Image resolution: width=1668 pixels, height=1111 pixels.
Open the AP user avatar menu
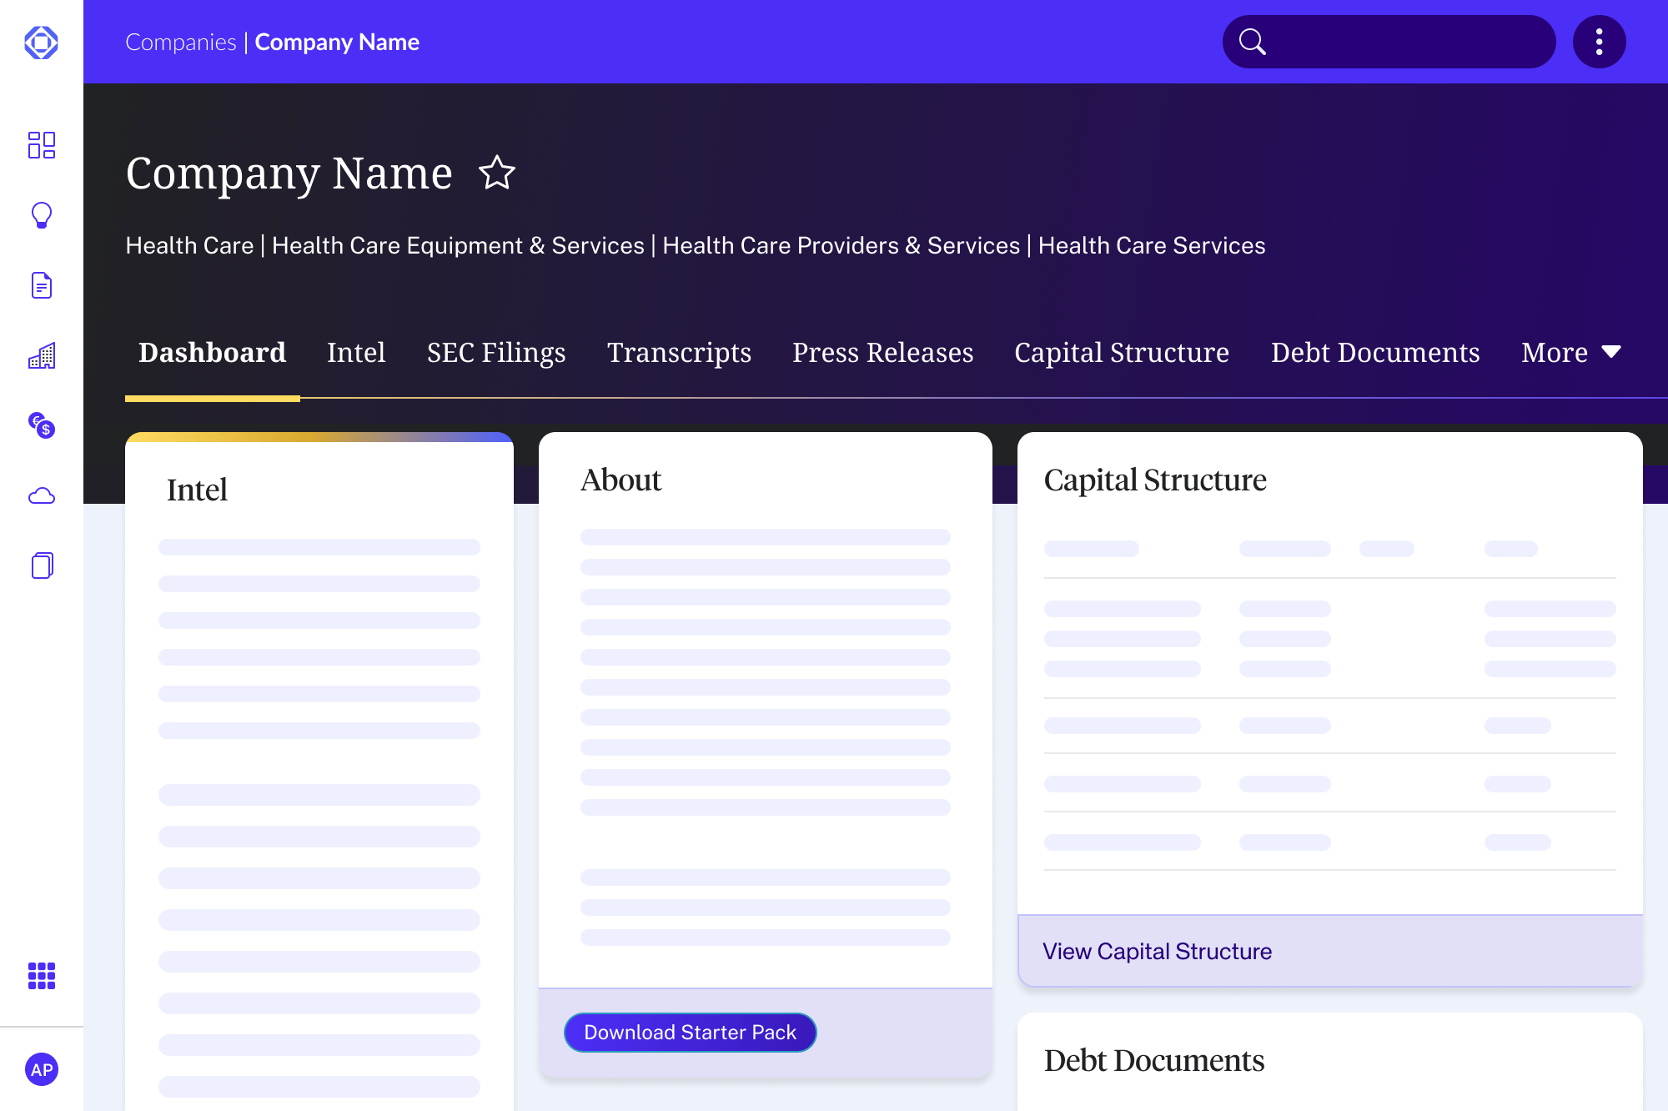point(41,1069)
